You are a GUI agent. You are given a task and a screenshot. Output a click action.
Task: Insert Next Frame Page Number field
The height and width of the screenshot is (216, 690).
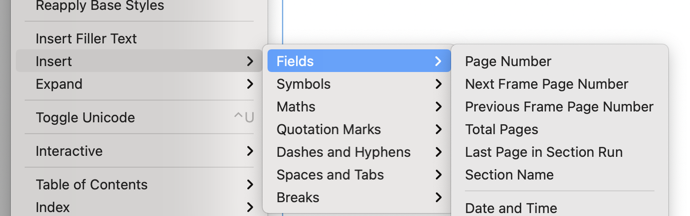click(x=546, y=84)
